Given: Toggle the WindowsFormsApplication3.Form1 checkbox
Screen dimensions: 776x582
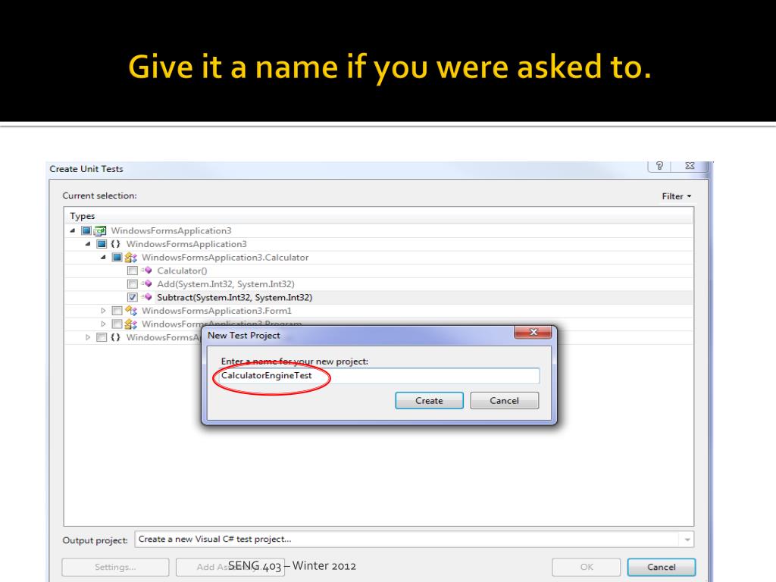Looking at the screenshot, I should [x=117, y=311].
